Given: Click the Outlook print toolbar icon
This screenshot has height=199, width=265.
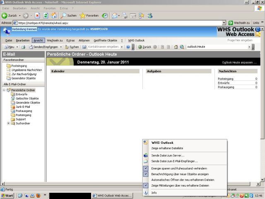Looking at the screenshot, I should click(23, 47).
